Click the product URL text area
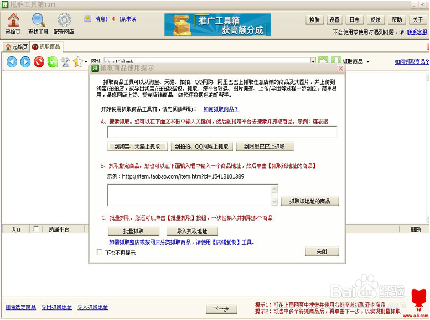This screenshot has width=430, height=320. tap(189, 195)
